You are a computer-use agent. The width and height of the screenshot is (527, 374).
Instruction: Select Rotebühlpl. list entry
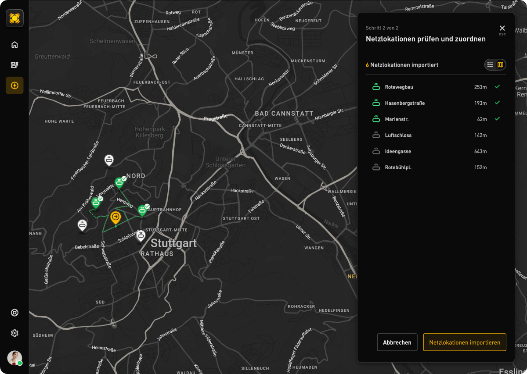pyautogui.click(x=398, y=167)
